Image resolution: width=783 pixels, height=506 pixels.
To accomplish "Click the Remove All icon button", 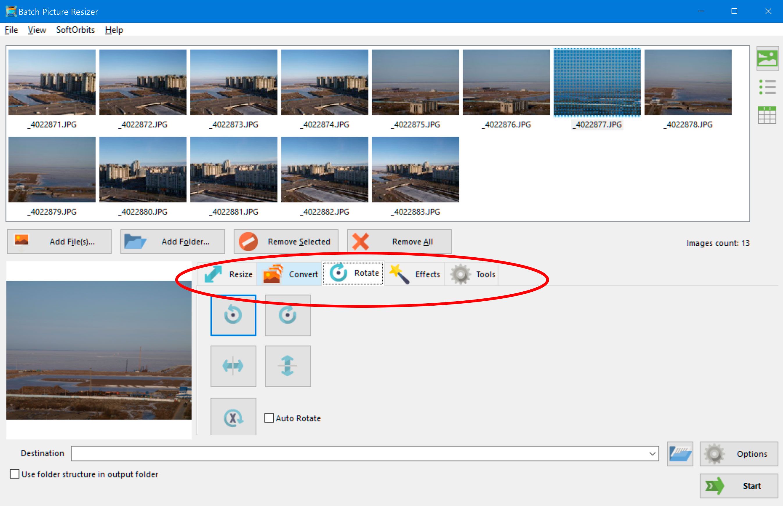I will tap(362, 242).
